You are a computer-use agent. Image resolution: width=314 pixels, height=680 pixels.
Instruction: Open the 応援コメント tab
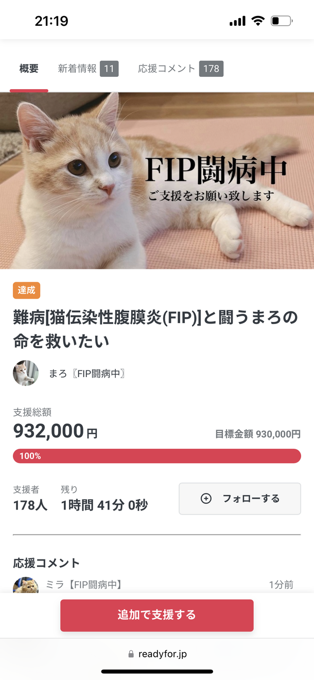181,69
